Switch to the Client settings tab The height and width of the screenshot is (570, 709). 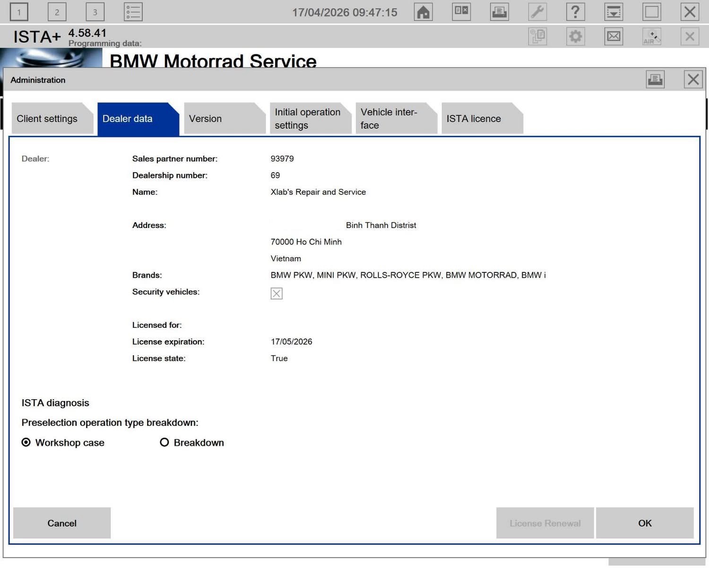[47, 119]
